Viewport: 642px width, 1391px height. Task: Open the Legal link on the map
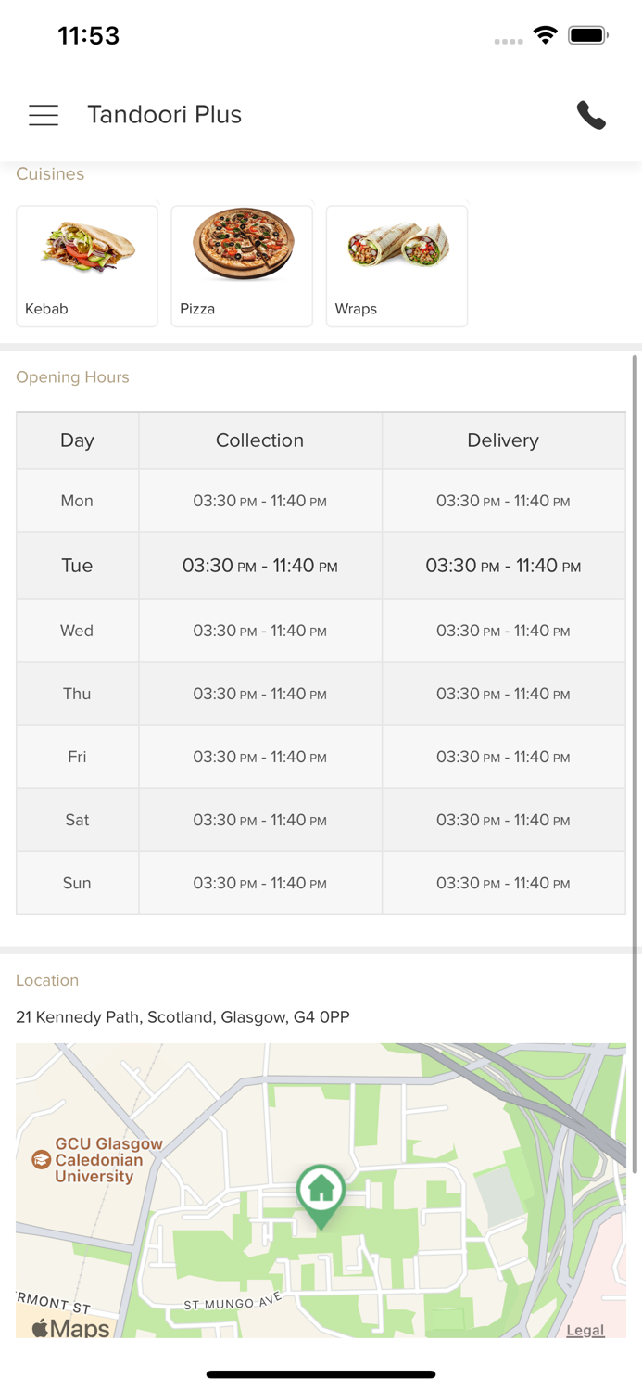(x=585, y=1330)
